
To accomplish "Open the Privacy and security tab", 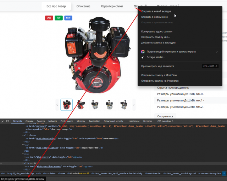I will 113,121.
